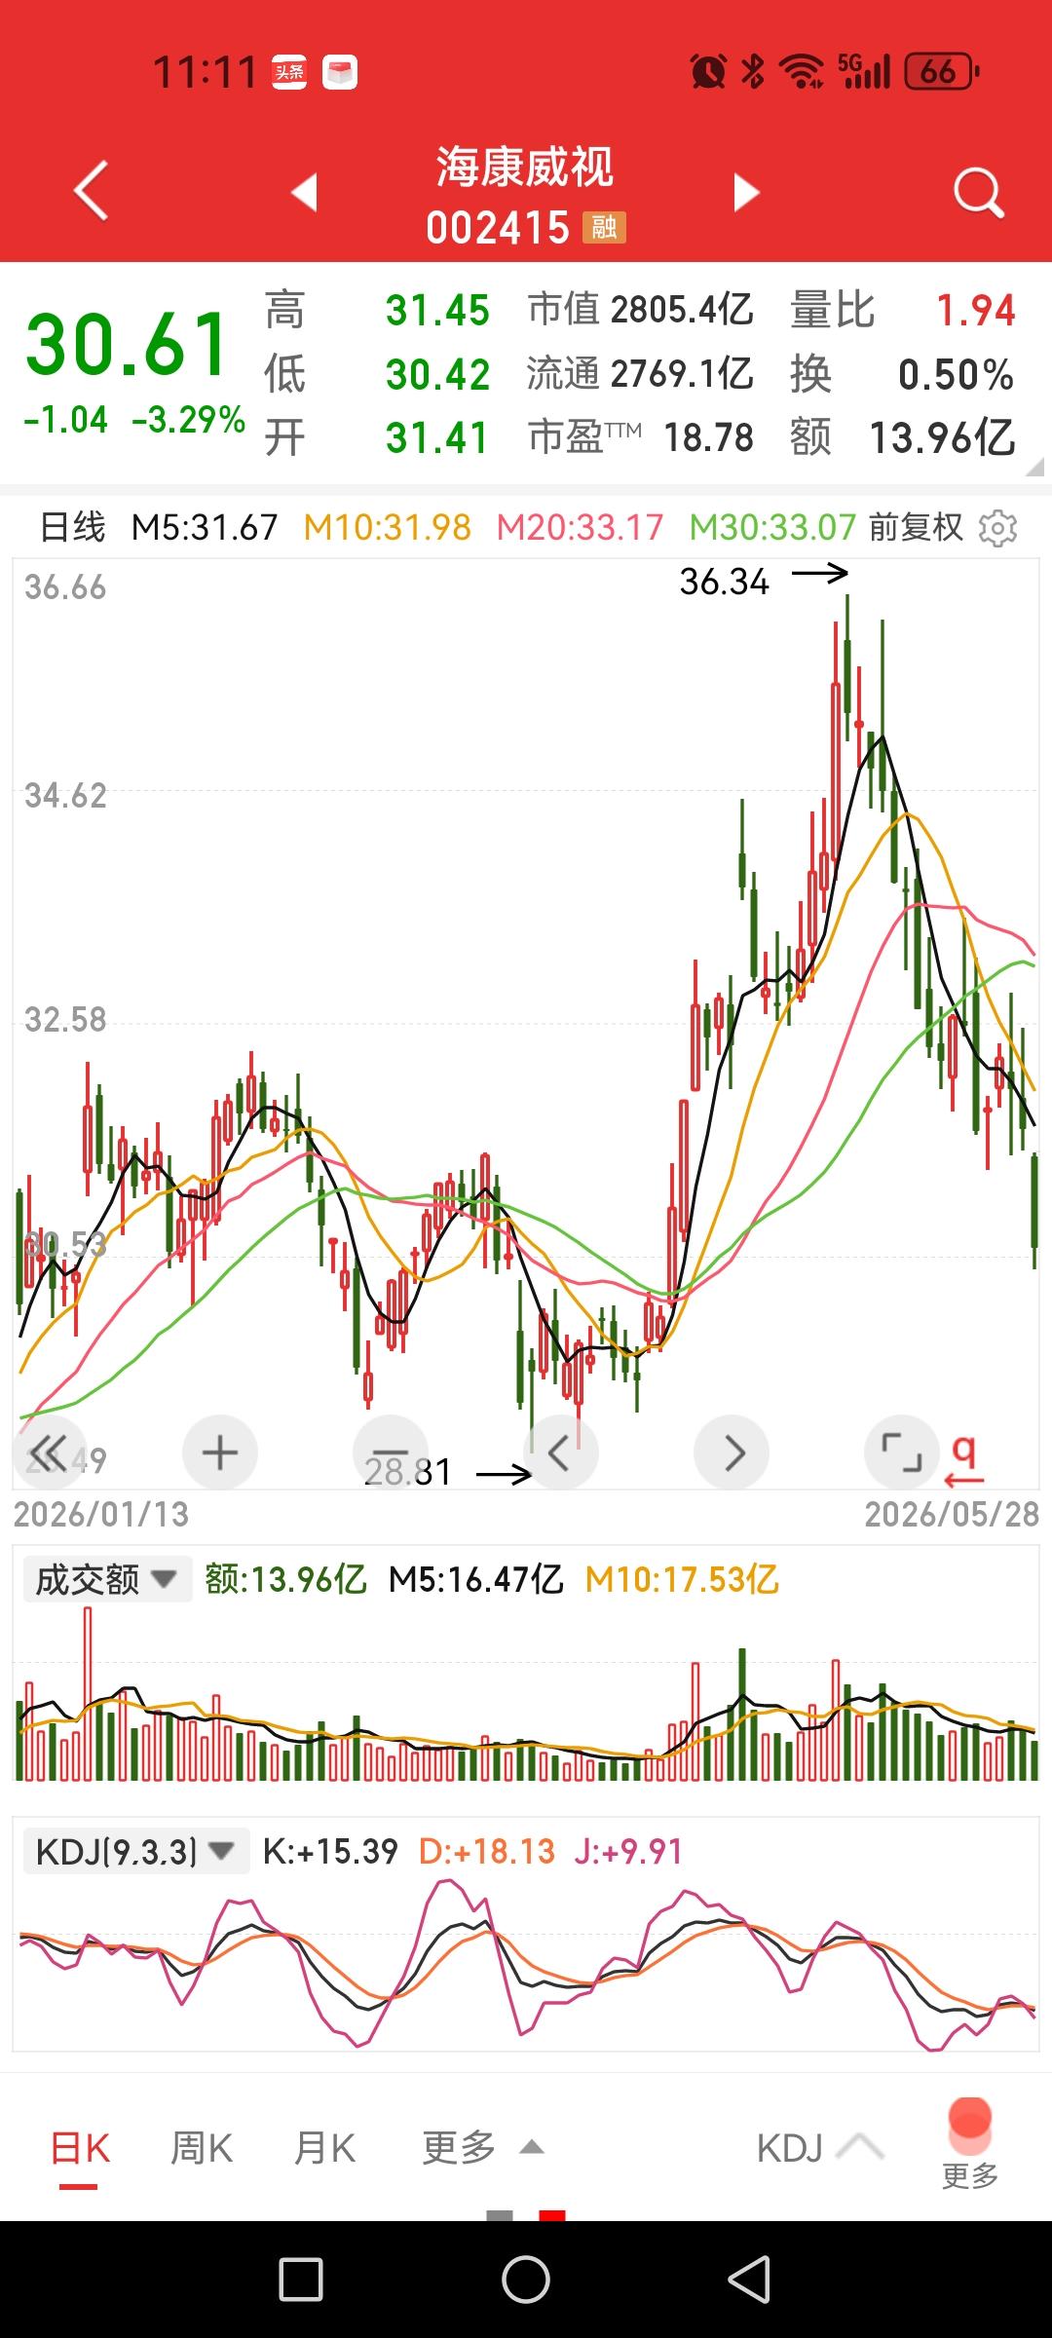Tap 量比 1.94 value
Viewport: 1052px width, 2338px height.
[x=903, y=310]
